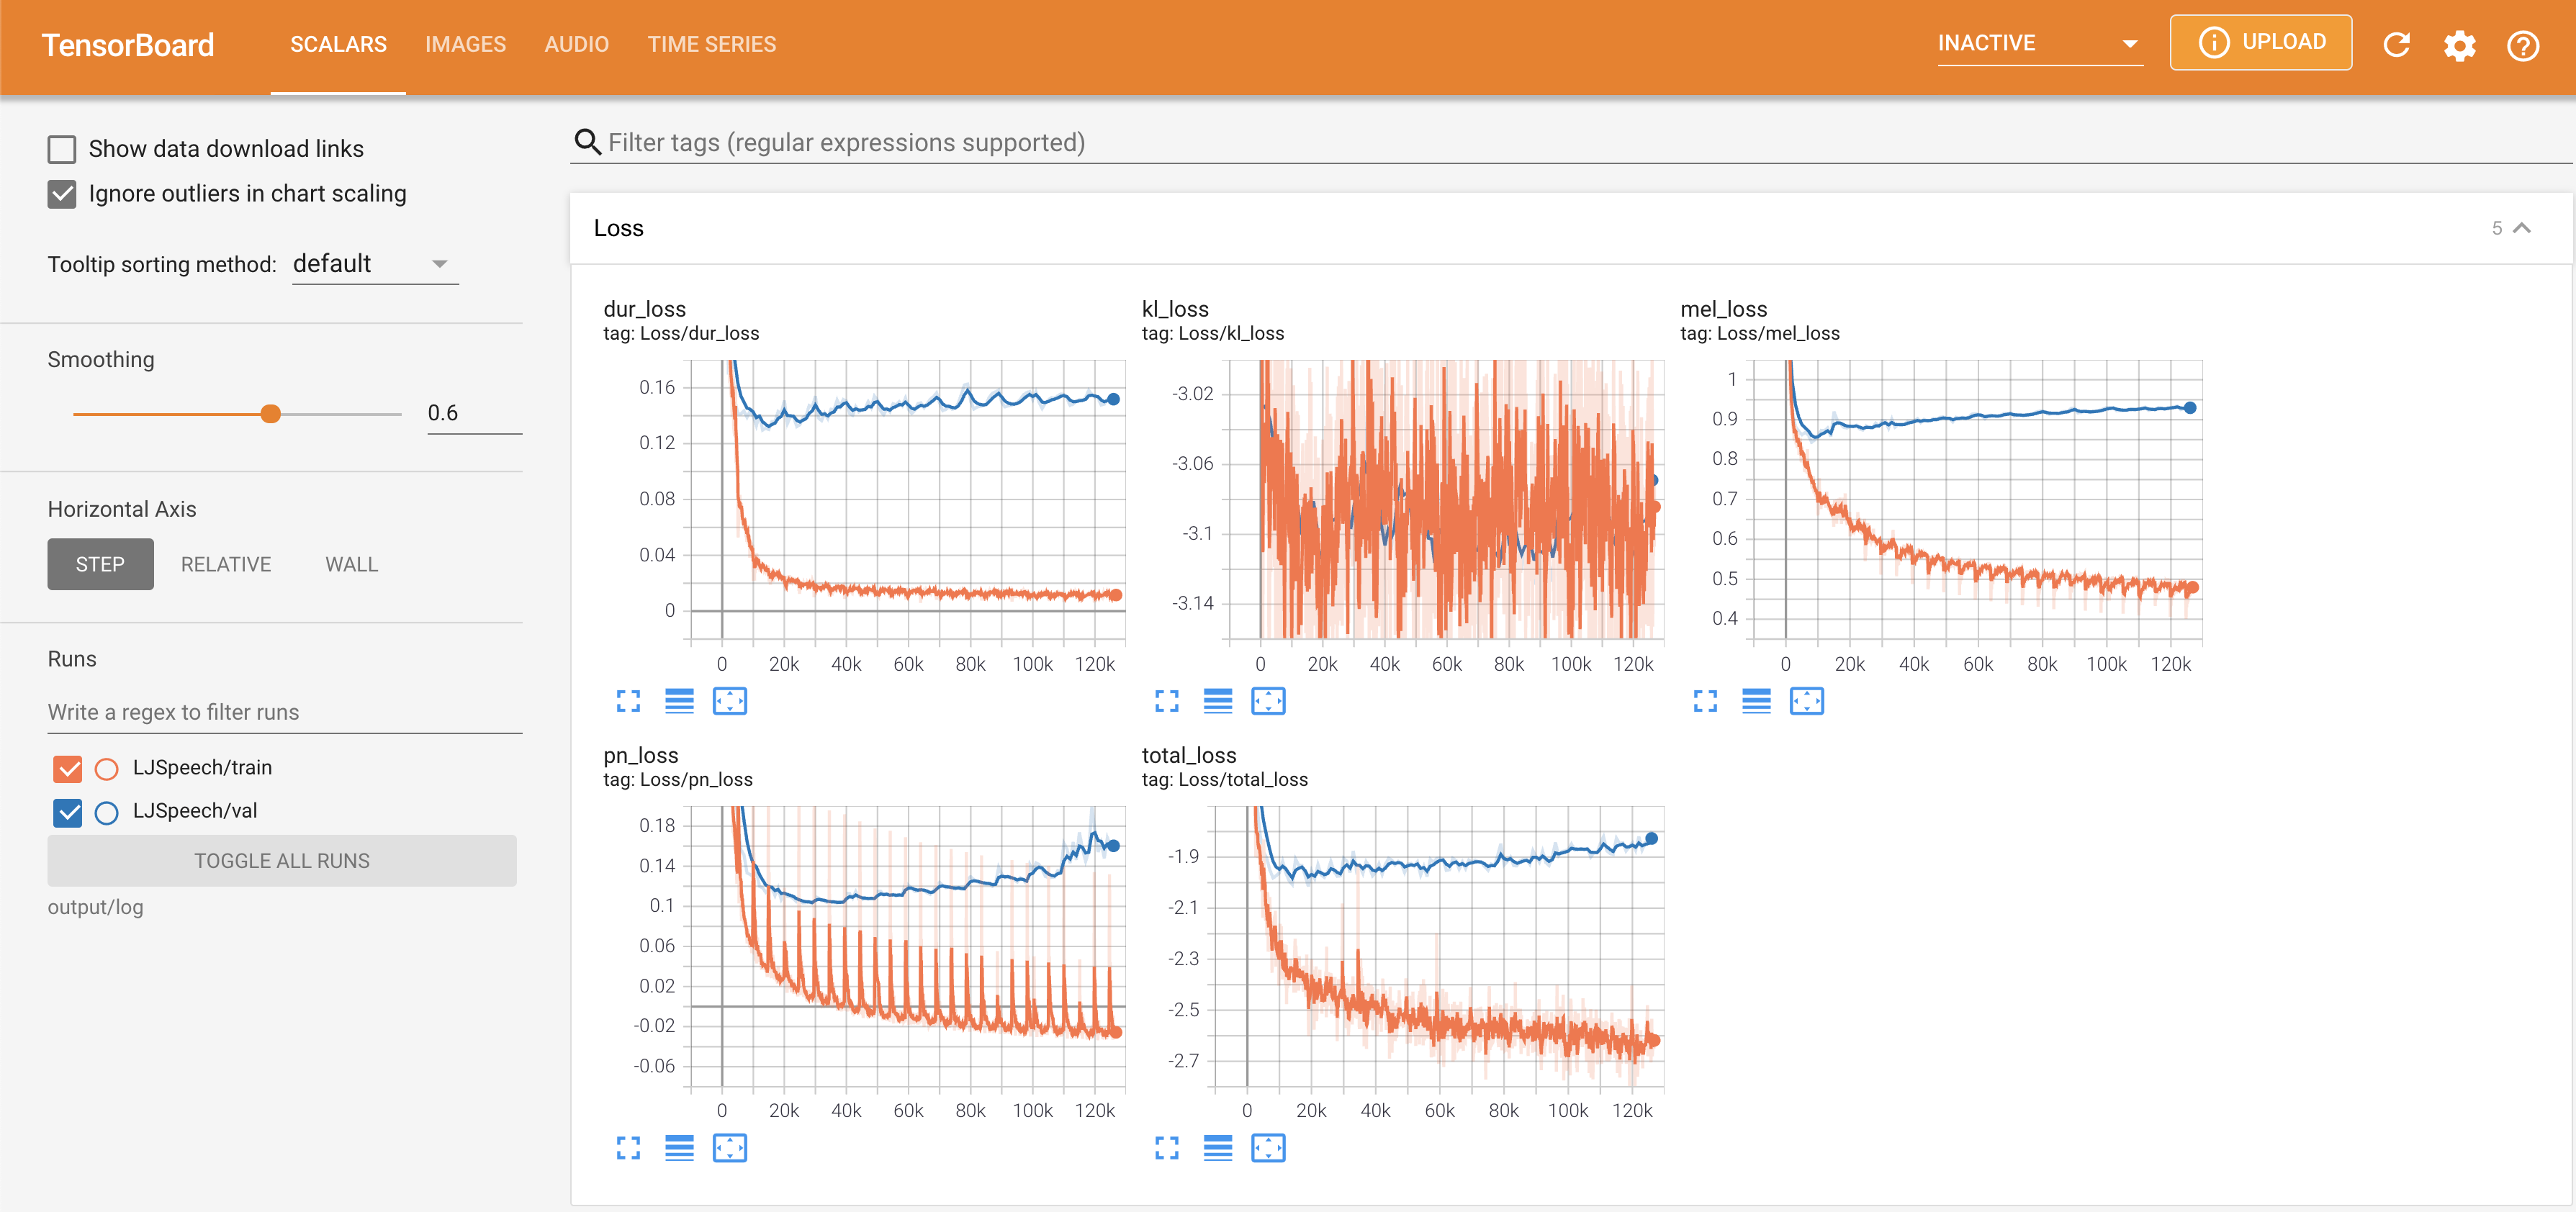Open the settings gear icon

click(x=2459, y=45)
